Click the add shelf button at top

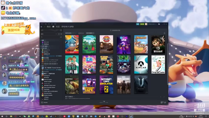click(115, 30)
